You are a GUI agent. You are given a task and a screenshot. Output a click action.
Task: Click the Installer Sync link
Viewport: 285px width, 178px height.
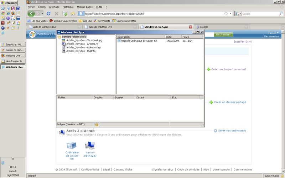(x=243, y=42)
